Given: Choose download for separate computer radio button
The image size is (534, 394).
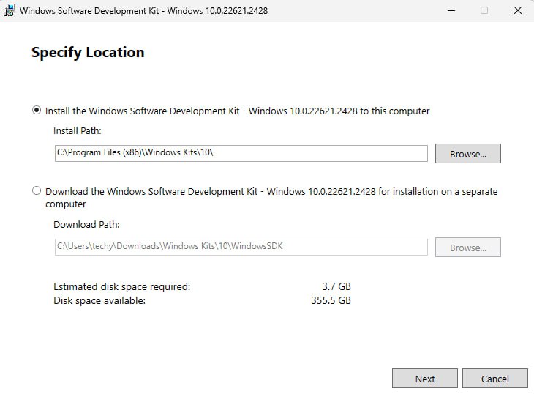Looking at the screenshot, I should click(x=37, y=191).
